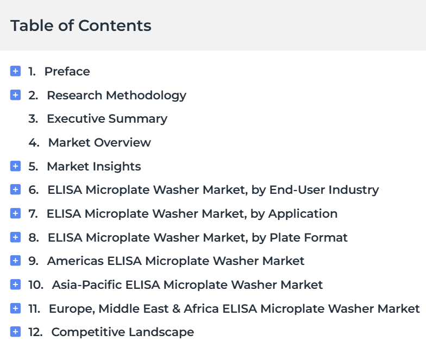Open the Market Overview entry
This screenshot has height=354, width=426.
(99, 142)
